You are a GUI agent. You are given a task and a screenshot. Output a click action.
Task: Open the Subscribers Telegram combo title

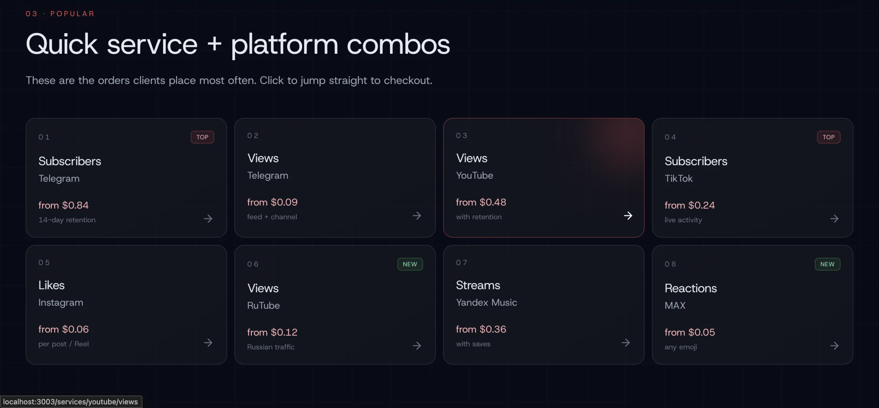click(70, 161)
